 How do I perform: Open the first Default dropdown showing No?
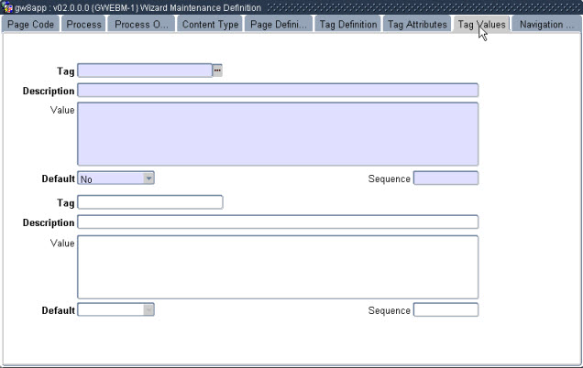115,179
